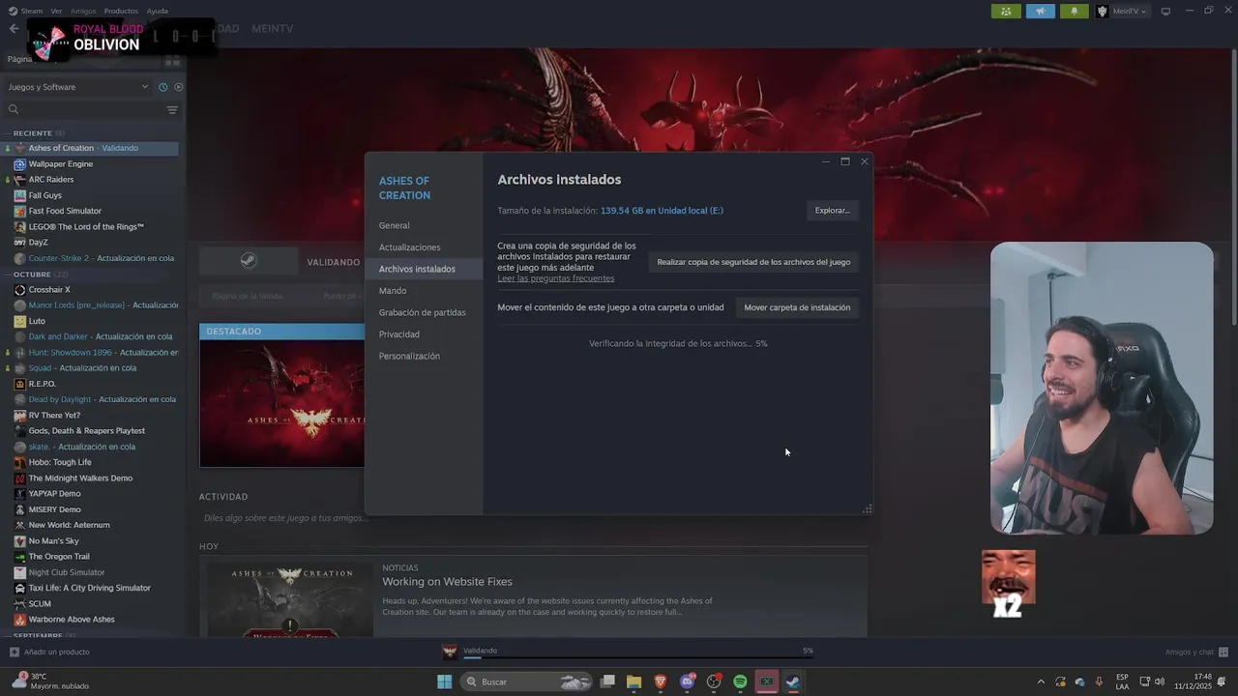Open General tab in properties dialog
The height and width of the screenshot is (696, 1238).
click(394, 225)
